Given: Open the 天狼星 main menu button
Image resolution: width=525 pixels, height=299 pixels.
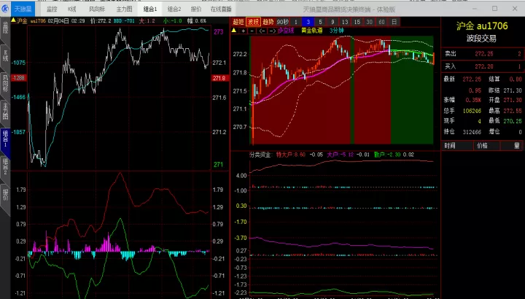Looking at the screenshot, I should pyautogui.click(x=23, y=9).
